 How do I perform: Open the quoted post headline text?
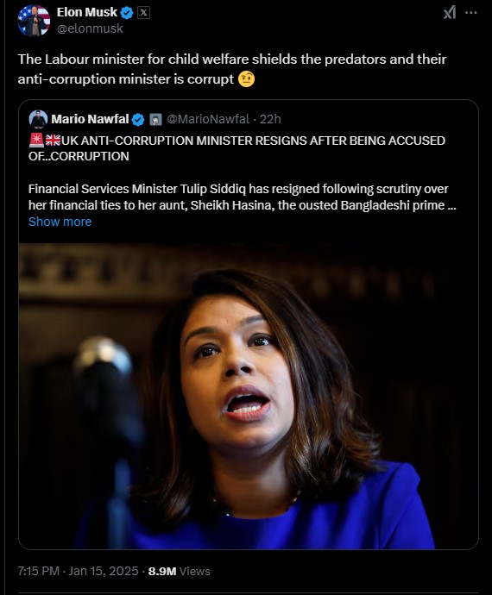tap(237, 148)
